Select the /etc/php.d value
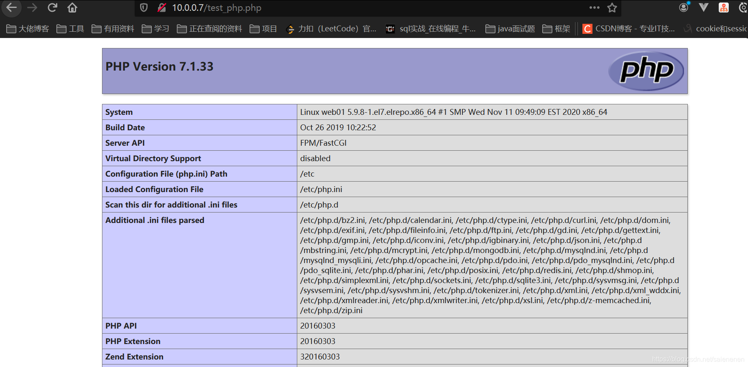 point(319,205)
